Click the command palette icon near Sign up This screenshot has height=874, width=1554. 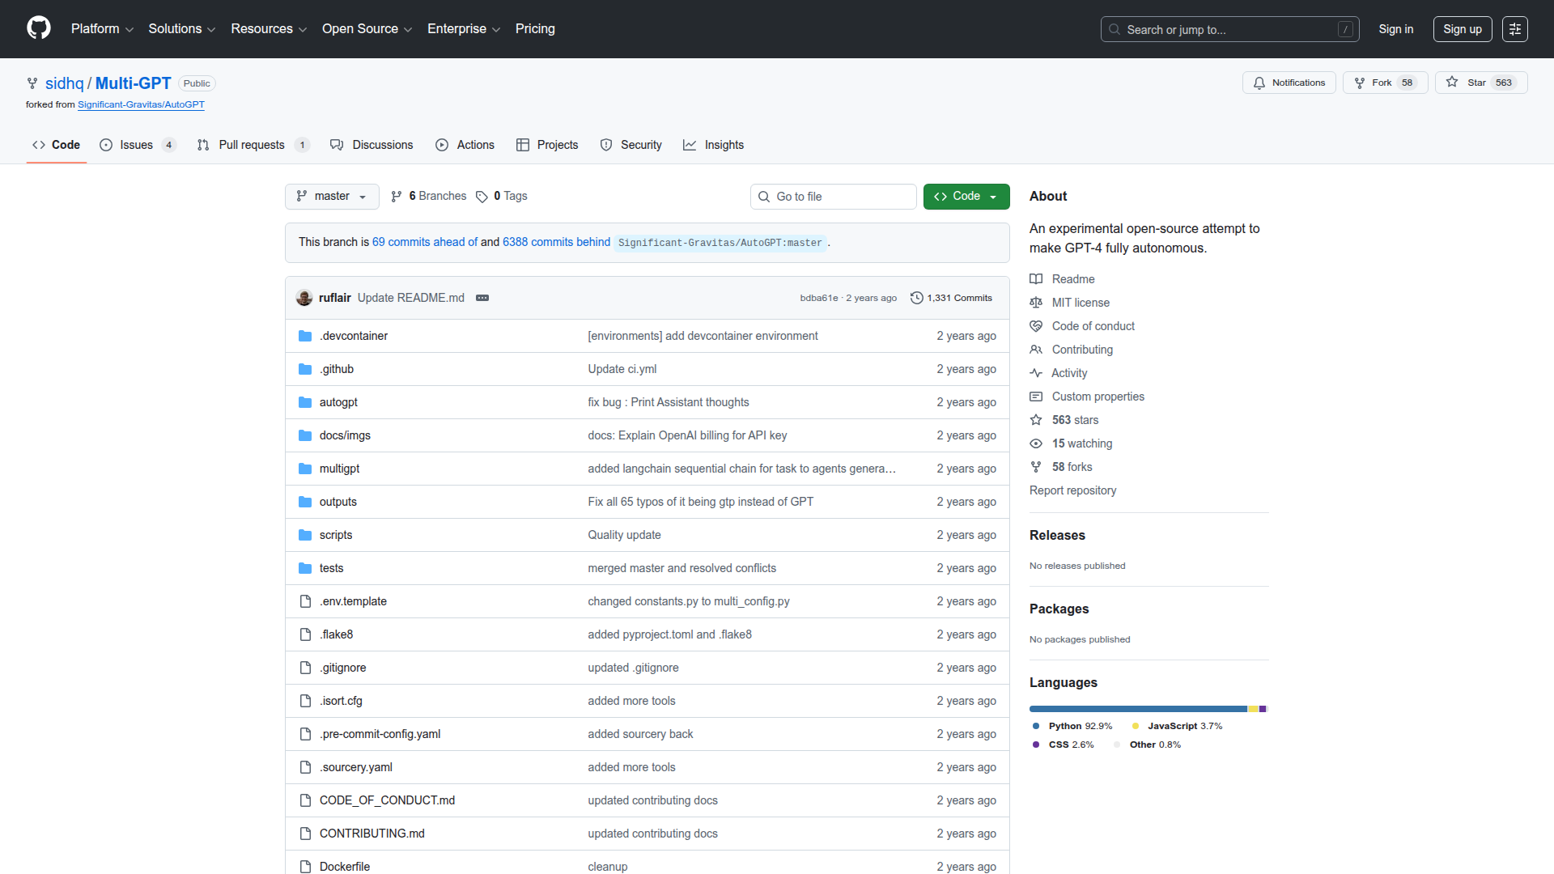tap(1514, 28)
